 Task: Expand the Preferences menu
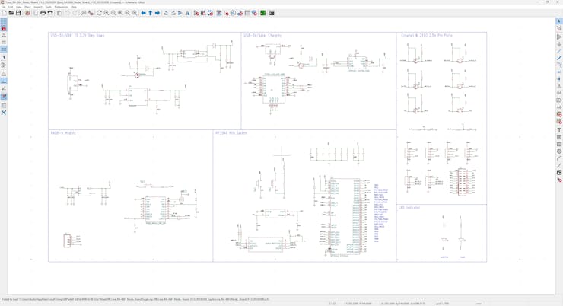click(61, 7)
